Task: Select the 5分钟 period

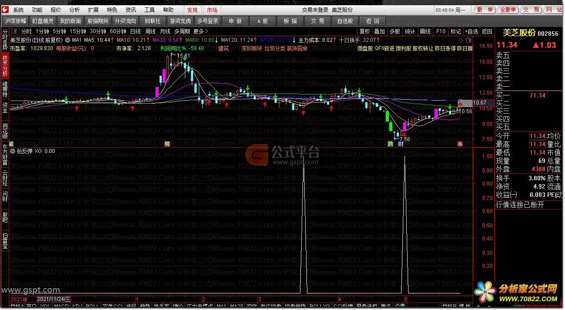Action: (59, 31)
